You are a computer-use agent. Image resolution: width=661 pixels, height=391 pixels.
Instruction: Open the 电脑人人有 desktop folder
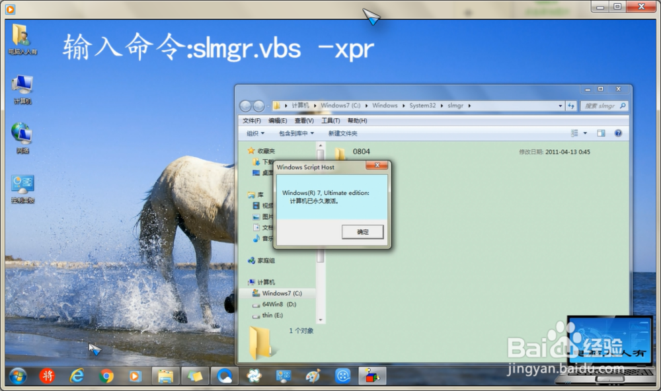pyautogui.click(x=22, y=40)
